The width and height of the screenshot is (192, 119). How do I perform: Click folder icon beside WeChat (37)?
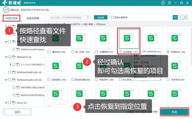[14, 26]
